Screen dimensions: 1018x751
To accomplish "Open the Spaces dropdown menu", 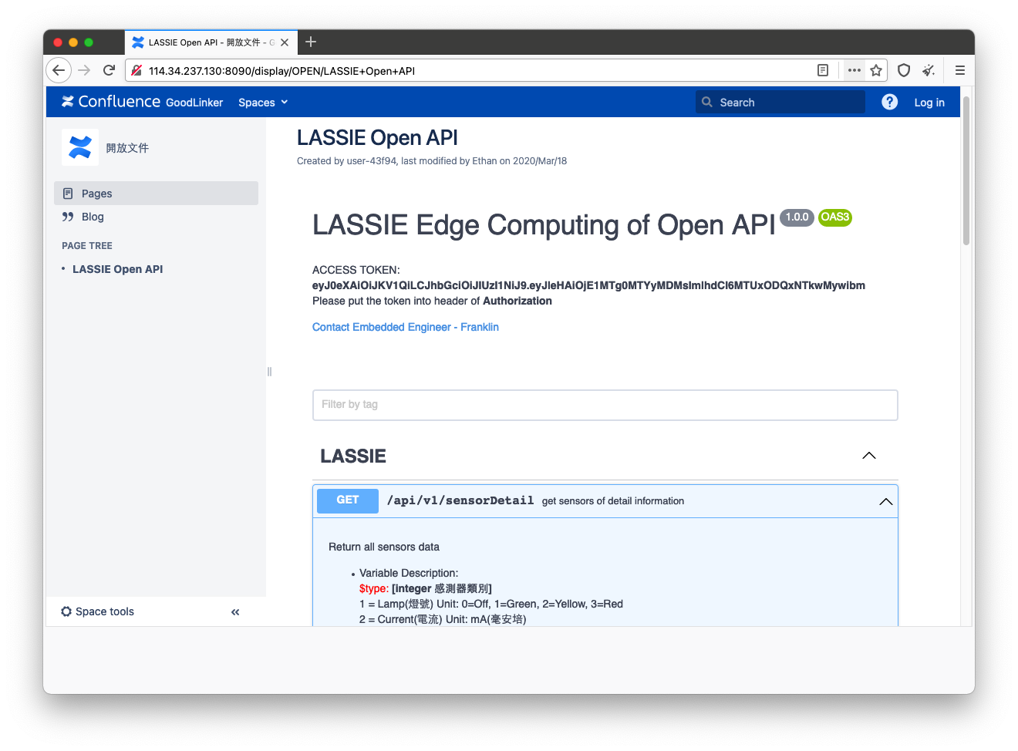I will tap(263, 103).
